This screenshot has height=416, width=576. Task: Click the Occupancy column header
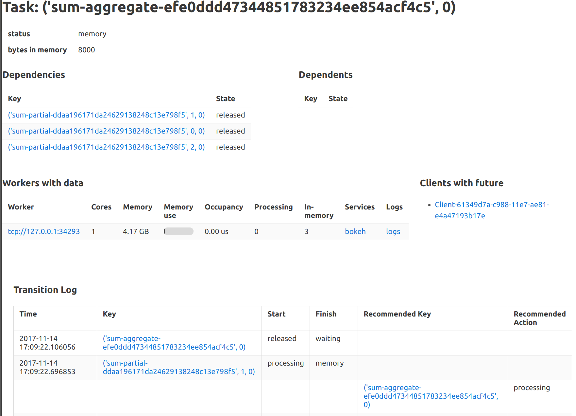[224, 207]
